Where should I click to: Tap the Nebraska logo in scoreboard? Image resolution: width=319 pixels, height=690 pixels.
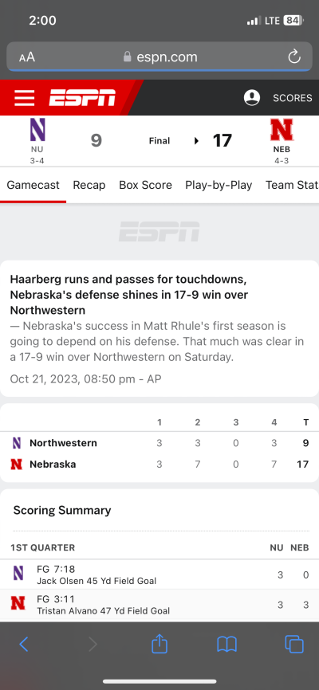click(x=282, y=130)
